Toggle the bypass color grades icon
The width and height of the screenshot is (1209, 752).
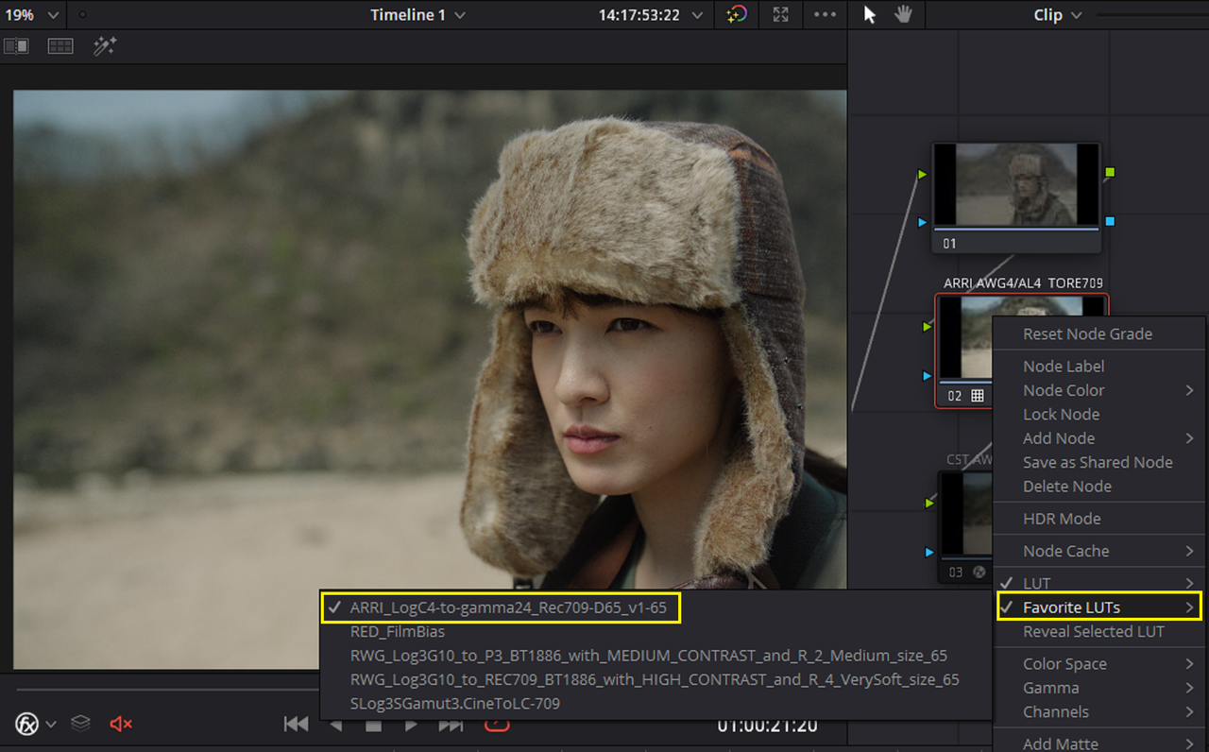click(x=737, y=15)
